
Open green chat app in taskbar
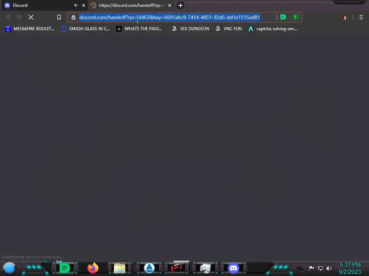[x=65, y=268]
